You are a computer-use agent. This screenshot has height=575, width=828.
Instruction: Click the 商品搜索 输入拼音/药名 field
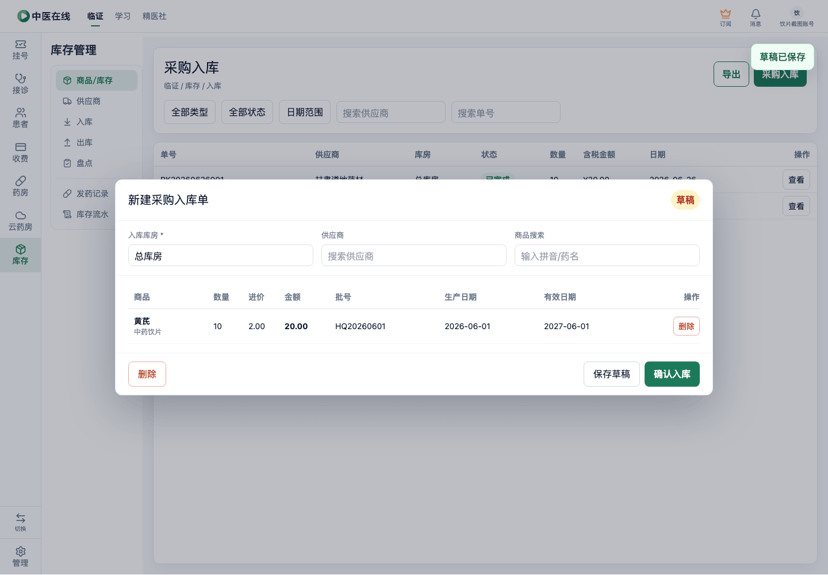(607, 256)
